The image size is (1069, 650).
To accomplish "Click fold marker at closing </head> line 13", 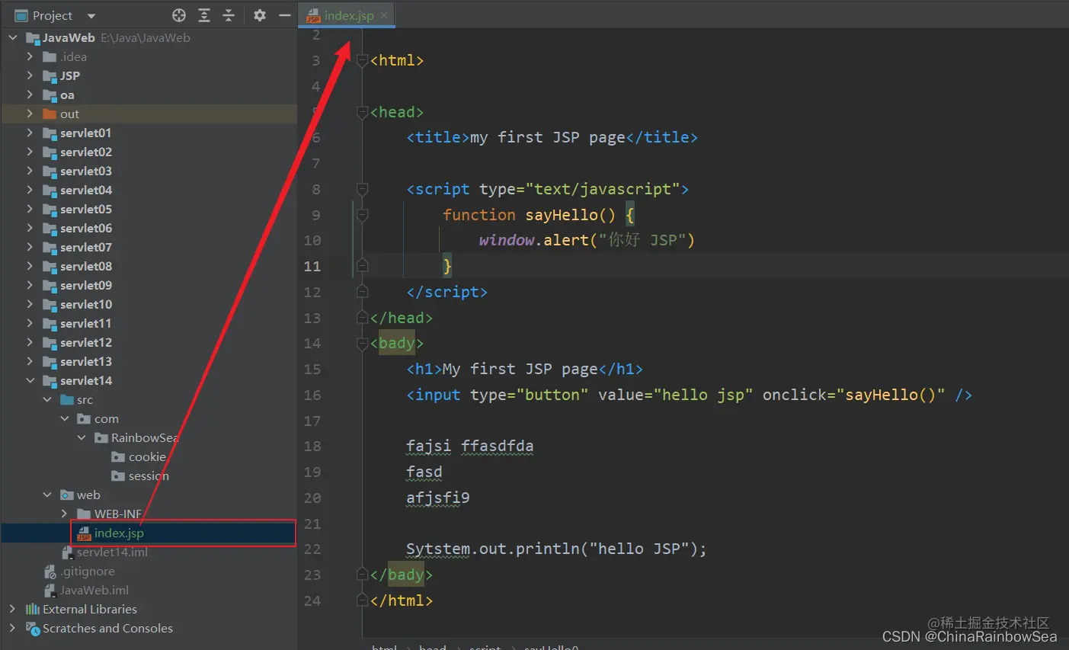I will click(363, 318).
